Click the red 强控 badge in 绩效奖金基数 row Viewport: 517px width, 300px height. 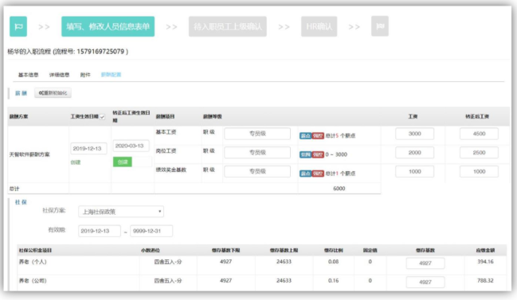coord(318,173)
